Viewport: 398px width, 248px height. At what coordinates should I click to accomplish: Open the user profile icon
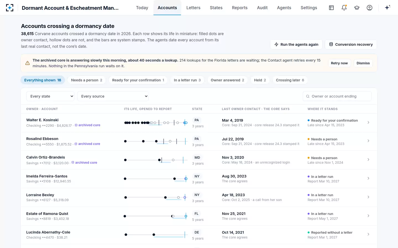pos(370,8)
